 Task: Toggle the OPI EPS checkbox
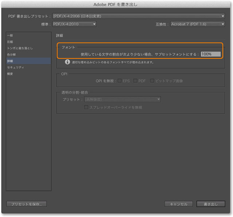coord(120,81)
